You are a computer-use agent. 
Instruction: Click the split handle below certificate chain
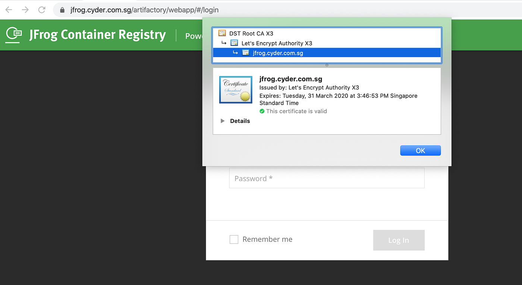327,65
